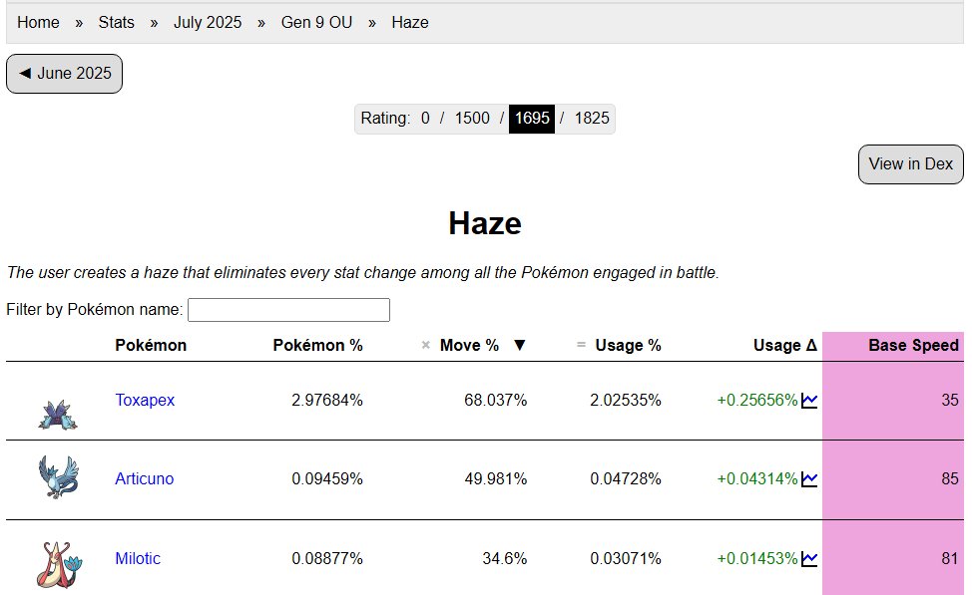Open the Articuno usage trend chart icon
Viewport: 972px width, 595px height.
point(809,479)
